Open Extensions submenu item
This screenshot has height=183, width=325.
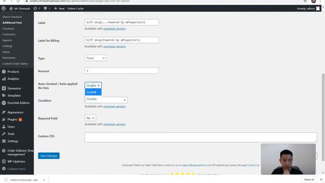pos(9,57)
